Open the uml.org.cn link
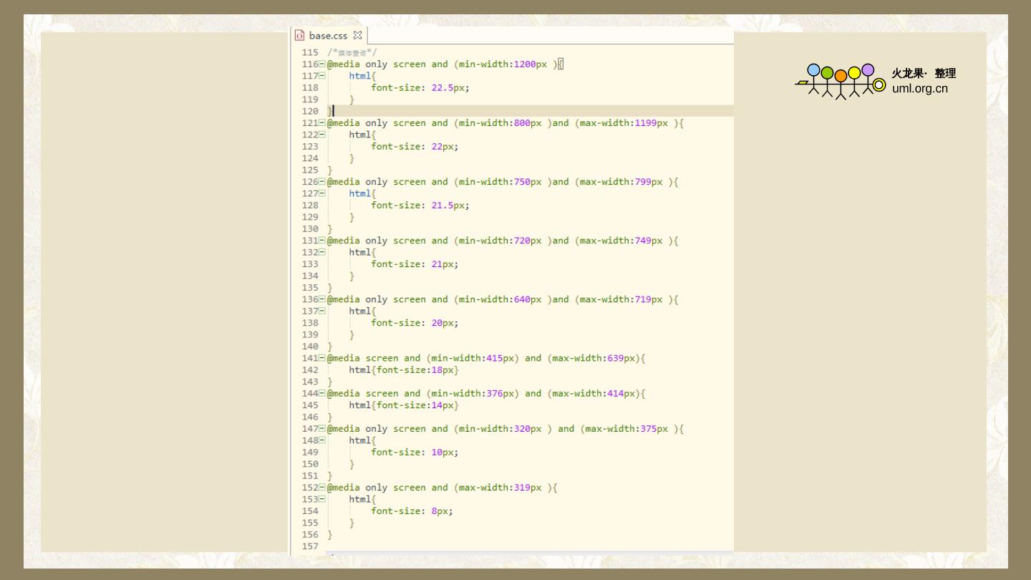1031x580 pixels. [919, 89]
